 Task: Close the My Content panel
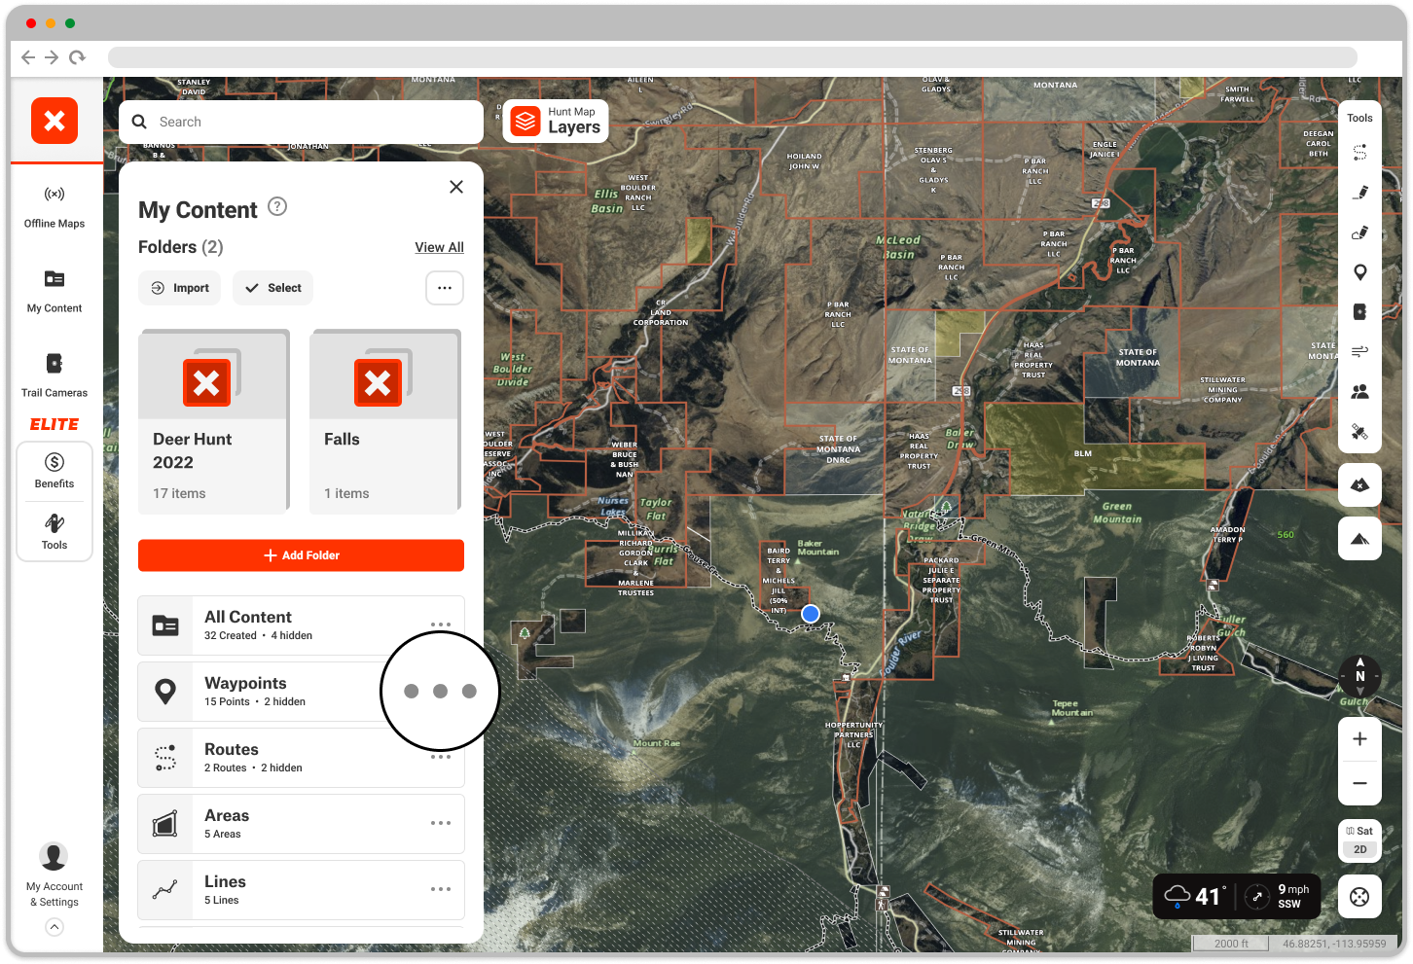coord(456,187)
